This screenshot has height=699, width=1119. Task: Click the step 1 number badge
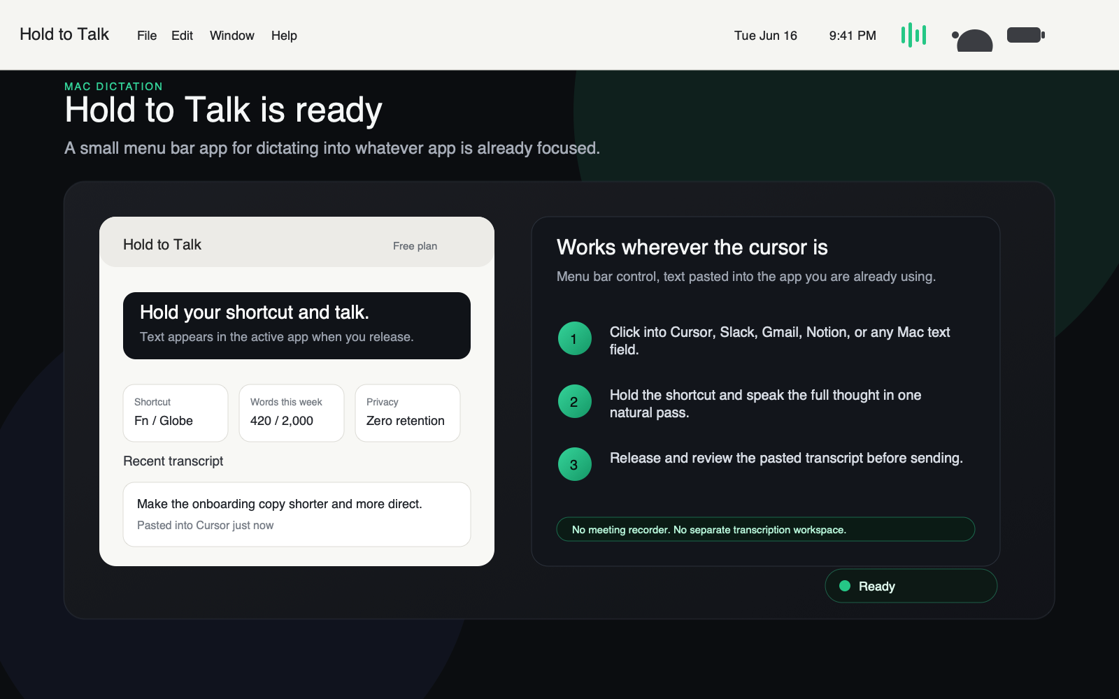[x=575, y=338]
